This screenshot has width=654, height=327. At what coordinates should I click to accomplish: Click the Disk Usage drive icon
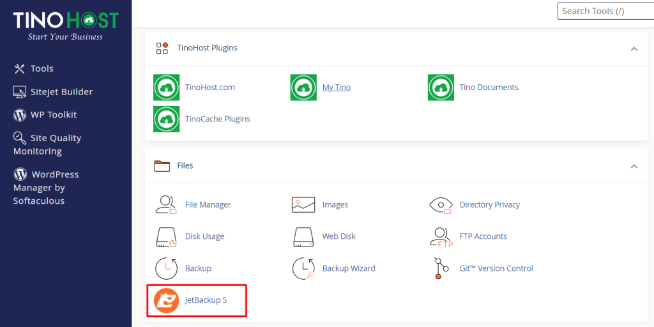[167, 237]
